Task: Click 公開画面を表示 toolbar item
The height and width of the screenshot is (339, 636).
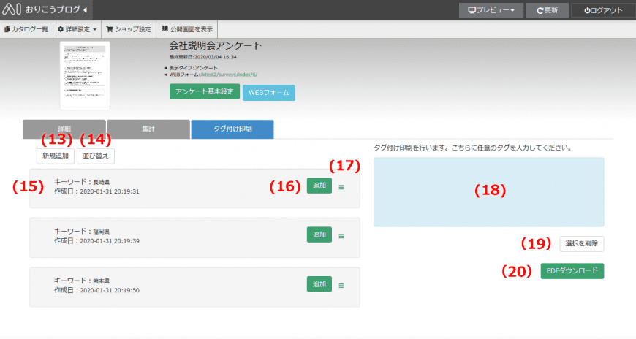Action: point(187,29)
